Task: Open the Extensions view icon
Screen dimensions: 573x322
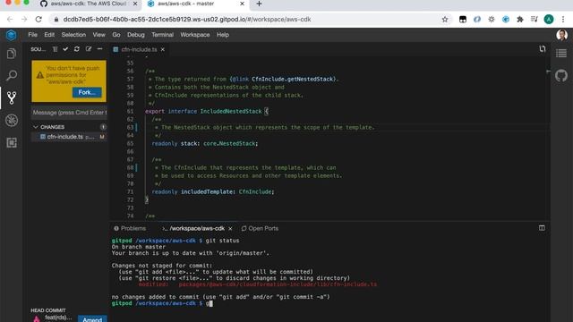Action: point(12,143)
